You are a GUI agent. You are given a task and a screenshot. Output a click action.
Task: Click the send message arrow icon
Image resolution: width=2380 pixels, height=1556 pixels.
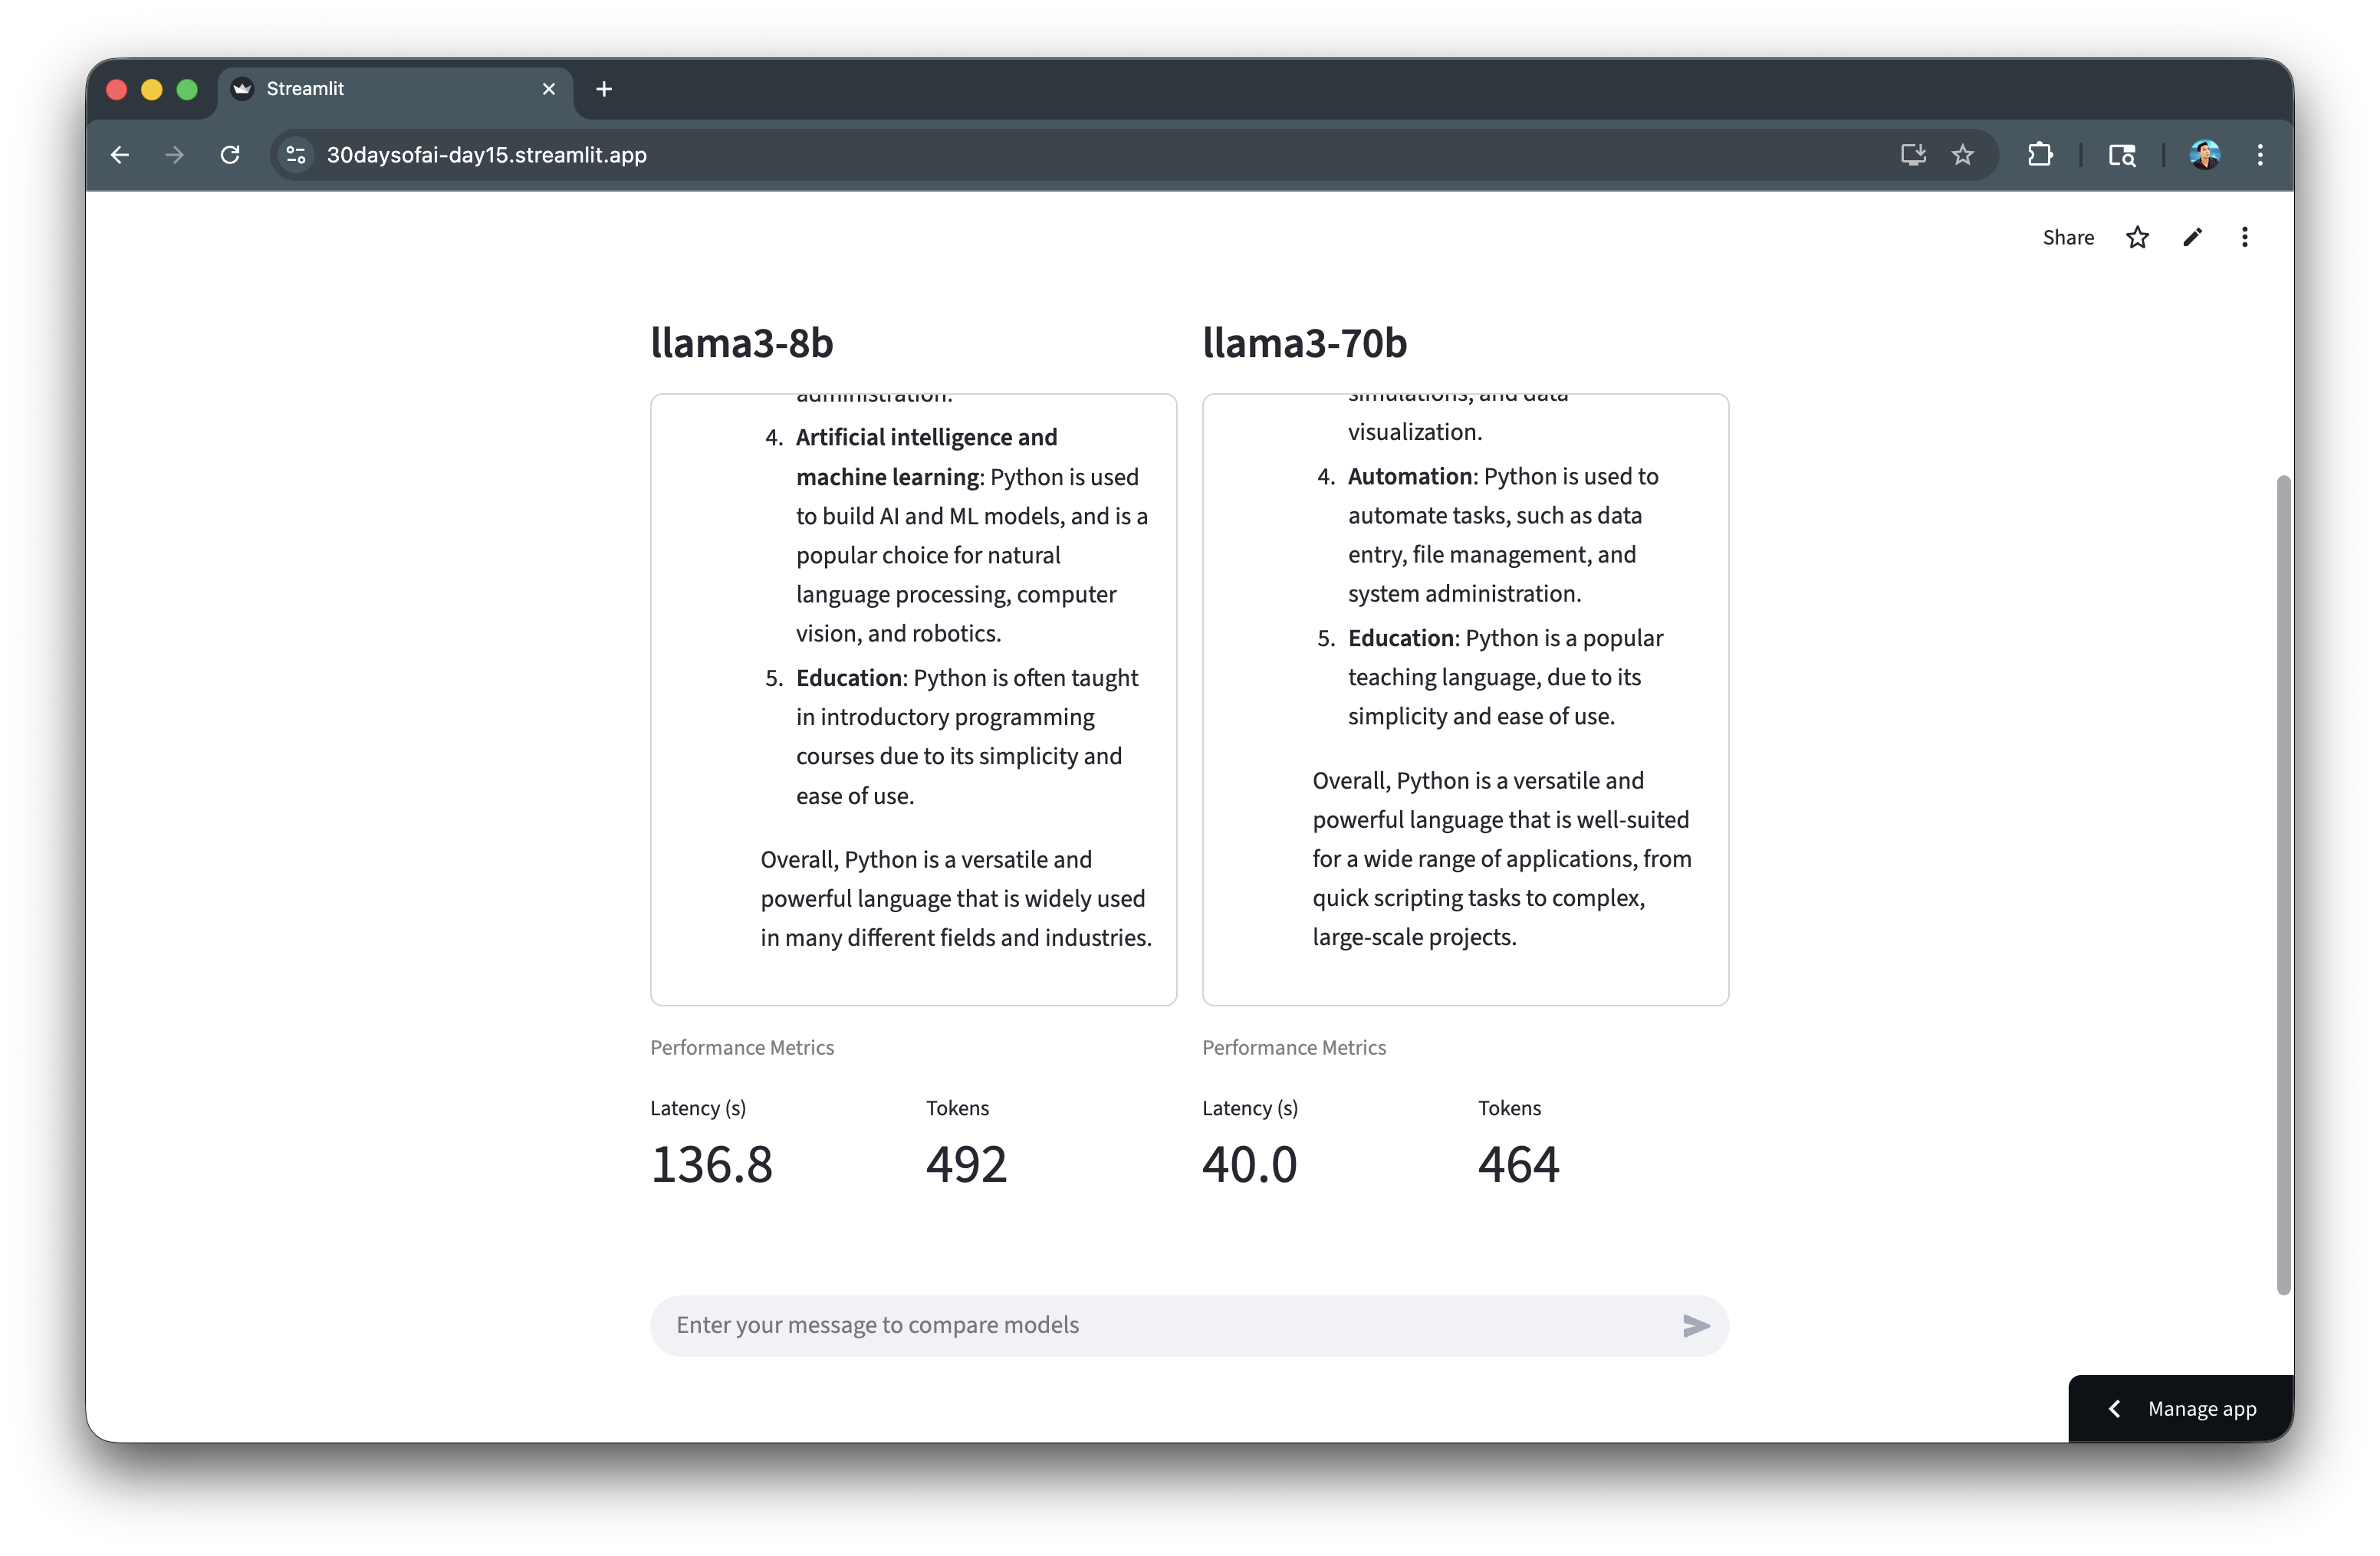1695,1325
